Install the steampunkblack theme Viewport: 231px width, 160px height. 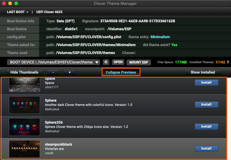[x=206, y=148]
